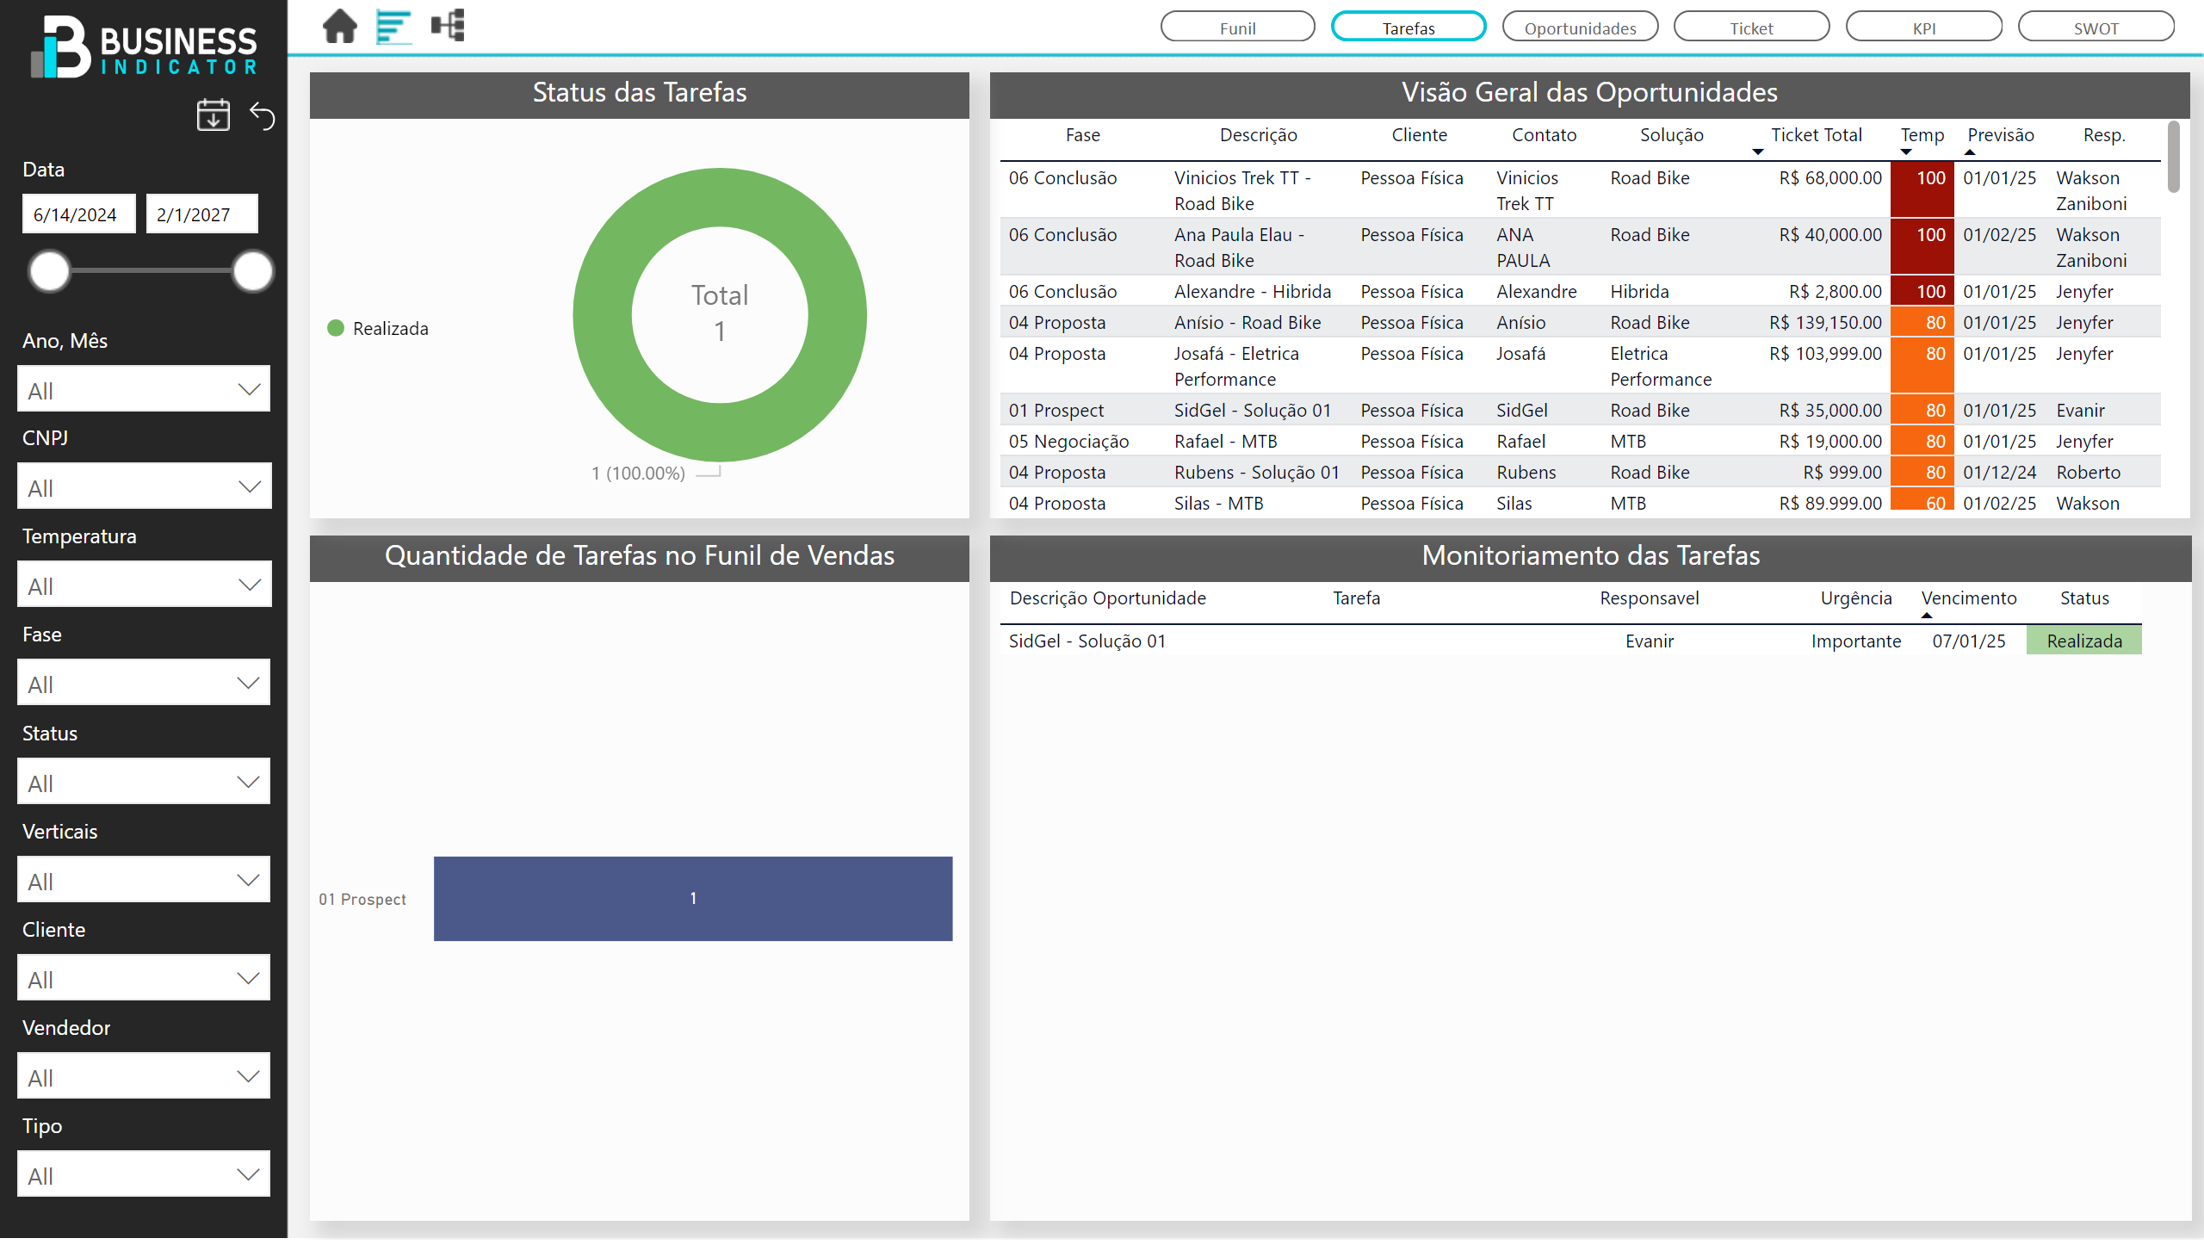The image size is (2204, 1257).
Task: Click the start date field 6/14/2024
Action: [77, 214]
